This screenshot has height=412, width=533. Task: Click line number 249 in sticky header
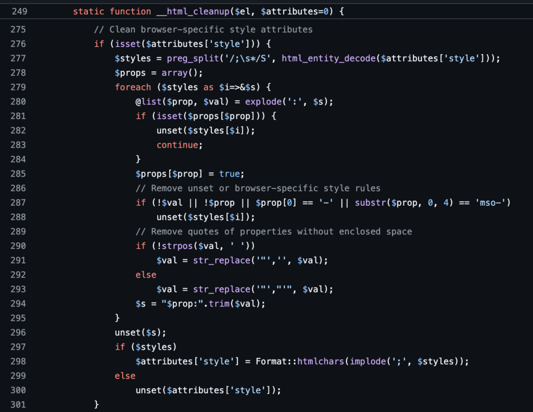coord(18,11)
